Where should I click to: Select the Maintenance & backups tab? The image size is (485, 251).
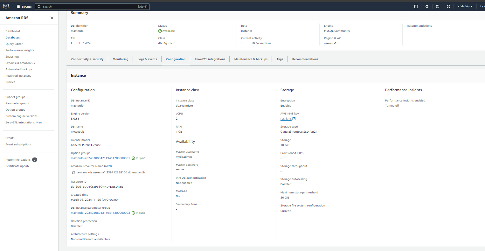pyautogui.click(x=251, y=59)
